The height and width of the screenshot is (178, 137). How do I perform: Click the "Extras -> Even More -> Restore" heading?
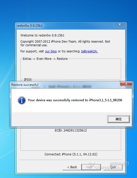click(x=45, y=59)
